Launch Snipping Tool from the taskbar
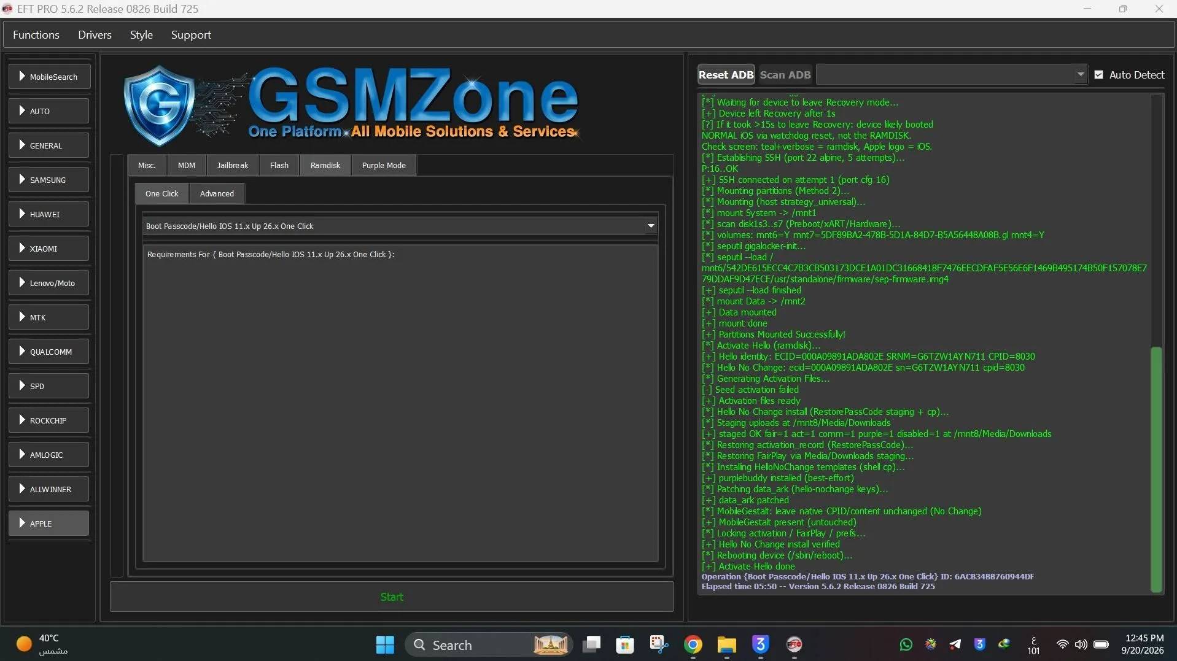This screenshot has height=661, width=1177. [659, 644]
